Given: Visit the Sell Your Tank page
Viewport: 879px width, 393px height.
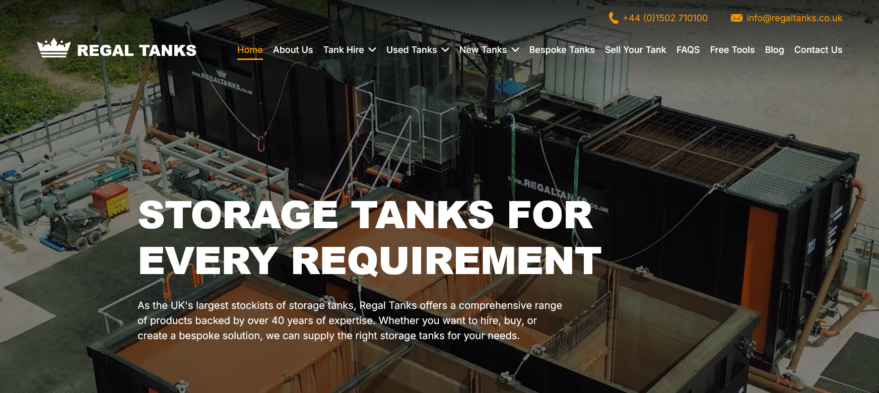Looking at the screenshot, I should coord(635,50).
